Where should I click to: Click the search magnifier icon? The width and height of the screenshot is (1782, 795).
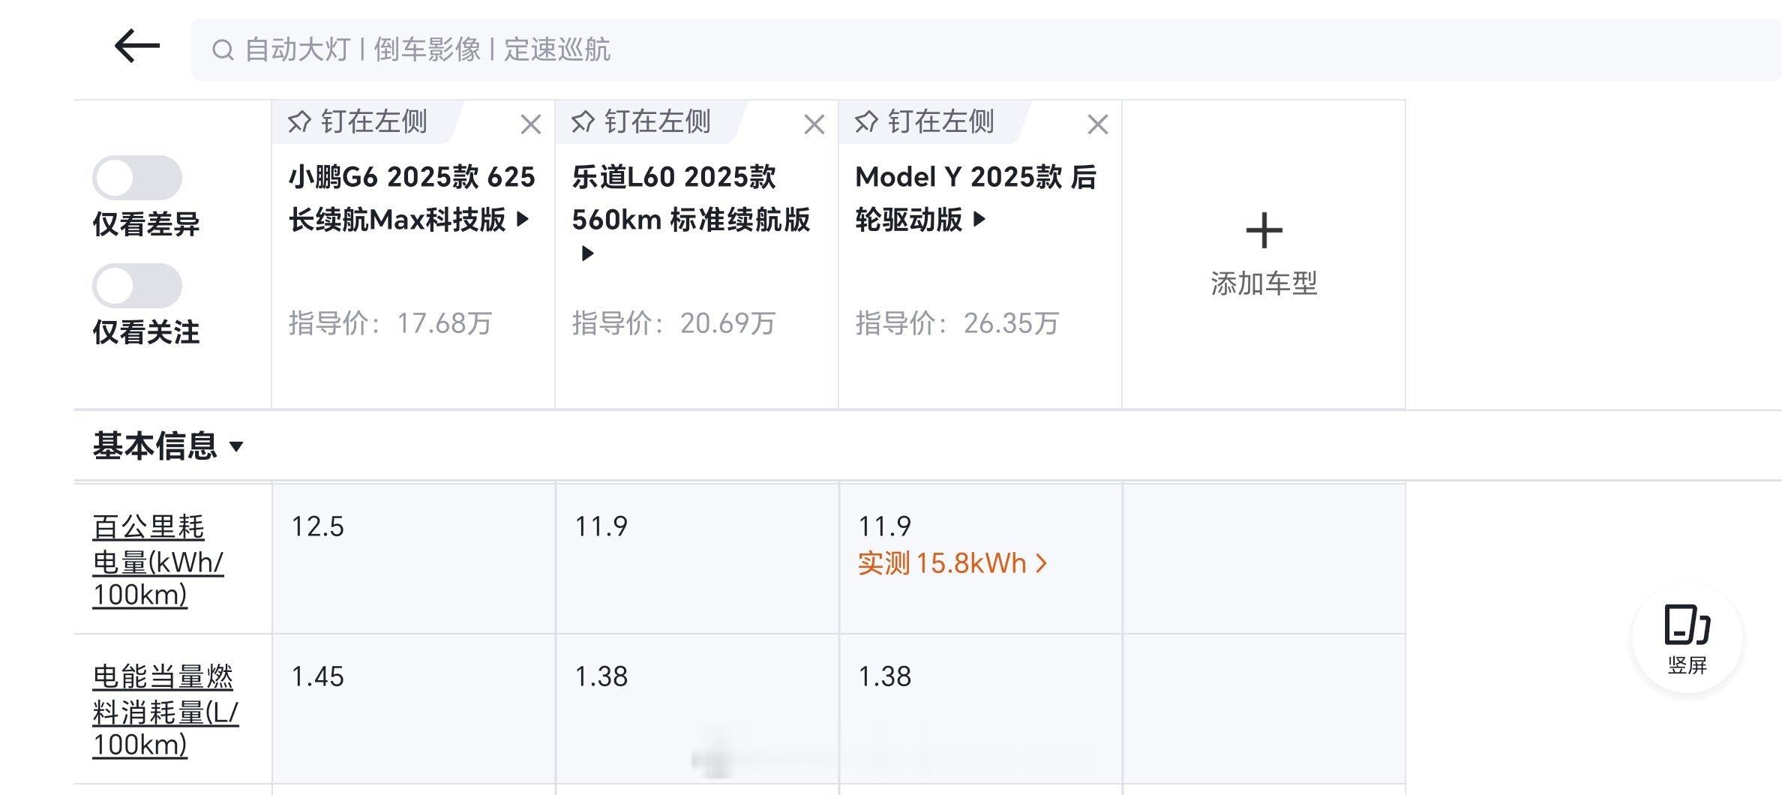click(x=223, y=50)
